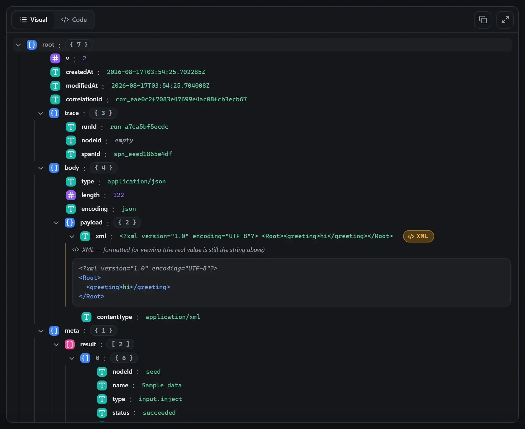The image size is (525, 429).
Task: Click the trace count badge { 3 }
Action: pyautogui.click(x=103, y=113)
